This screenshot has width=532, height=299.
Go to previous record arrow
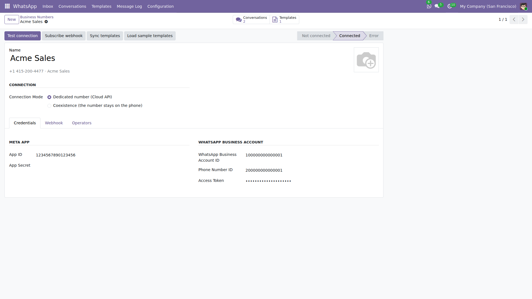[x=514, y=19]
